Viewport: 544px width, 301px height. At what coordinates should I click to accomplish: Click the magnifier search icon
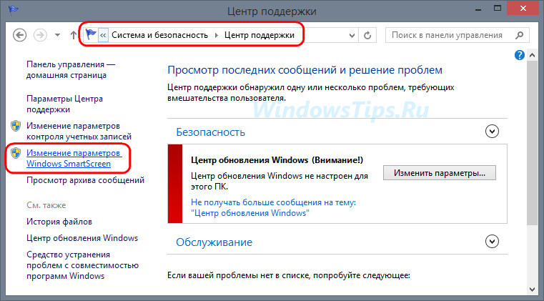520,35
